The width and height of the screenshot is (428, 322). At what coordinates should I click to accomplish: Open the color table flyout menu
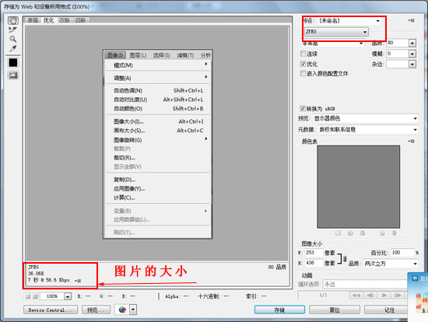pyautogui.click(x=412, y=142)
